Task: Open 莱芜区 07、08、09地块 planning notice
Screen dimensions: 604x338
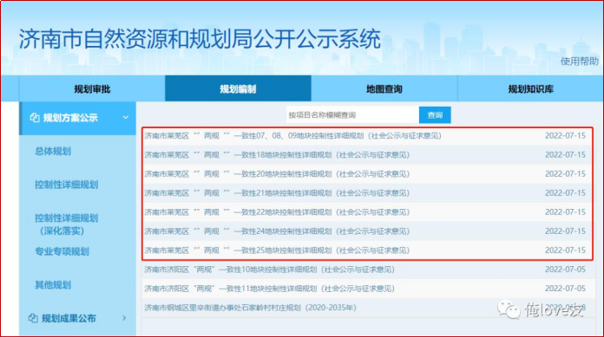Action: tap(292, 136)
